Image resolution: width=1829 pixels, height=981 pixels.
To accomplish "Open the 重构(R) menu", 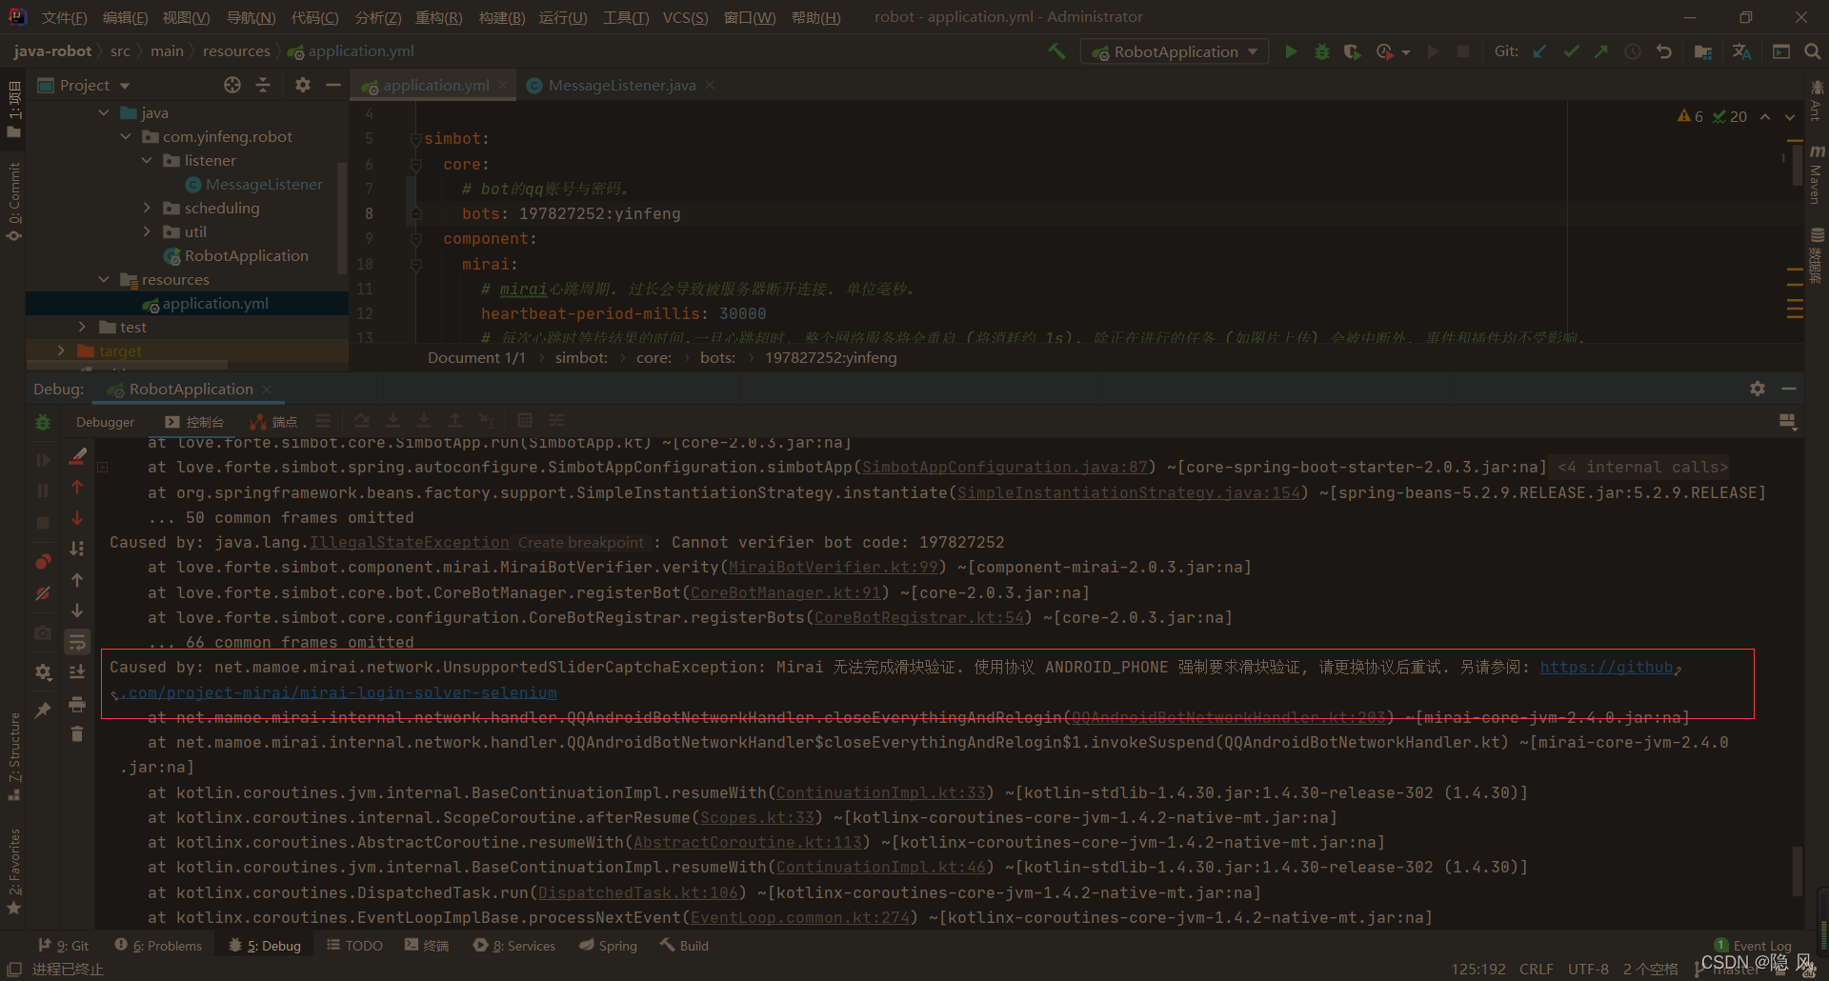I will point(438,17).
